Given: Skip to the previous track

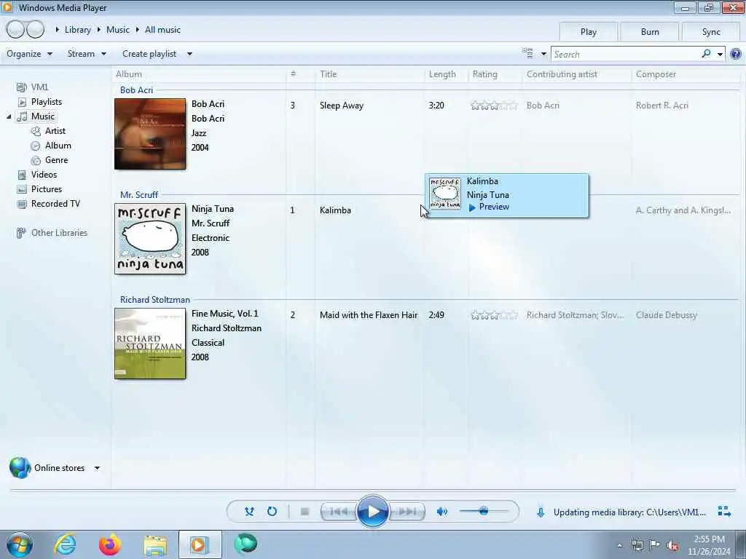Looking at the screenshot, I should [339, 512].
